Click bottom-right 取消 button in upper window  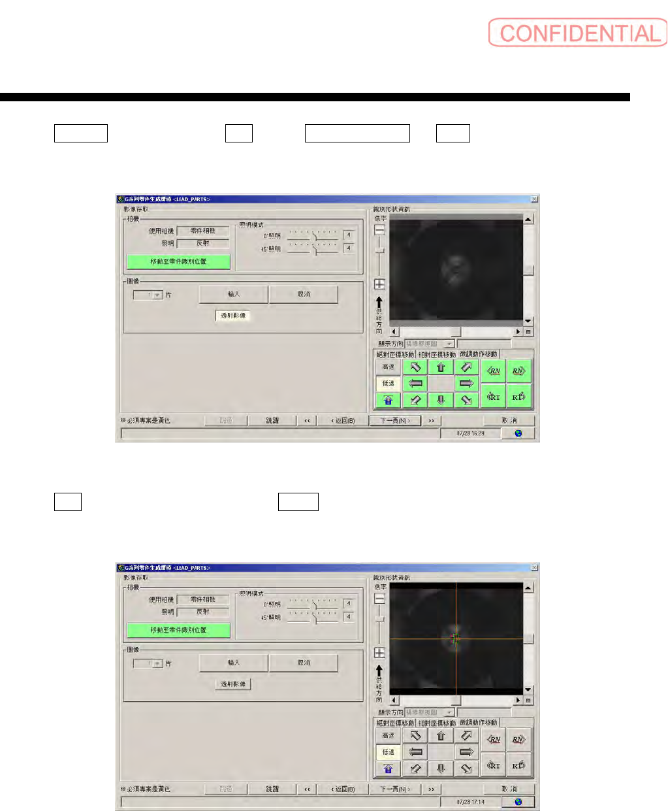tap(509, 421)
